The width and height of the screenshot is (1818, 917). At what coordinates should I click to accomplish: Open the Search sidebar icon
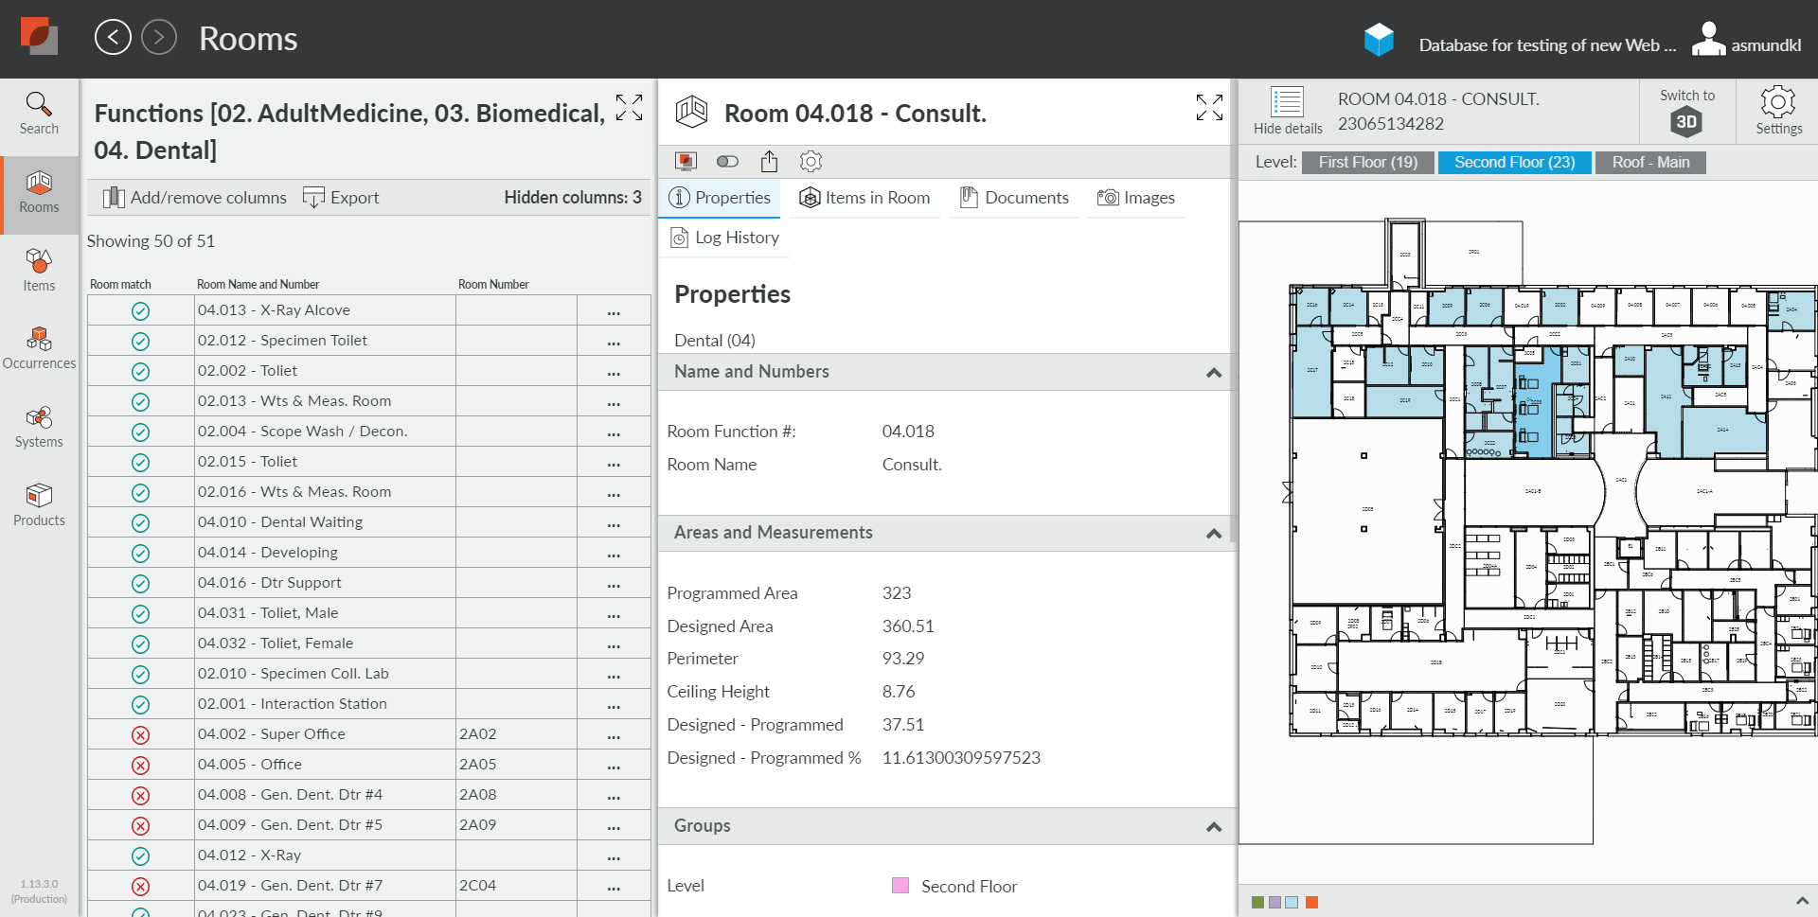pyautogui.click(x=39, y=114)
